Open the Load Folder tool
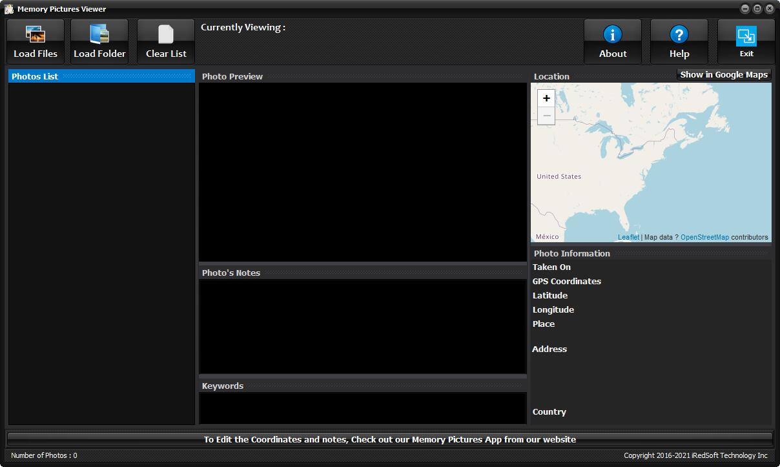The height and width of the screenshot is (467, 780). (99, 34)
